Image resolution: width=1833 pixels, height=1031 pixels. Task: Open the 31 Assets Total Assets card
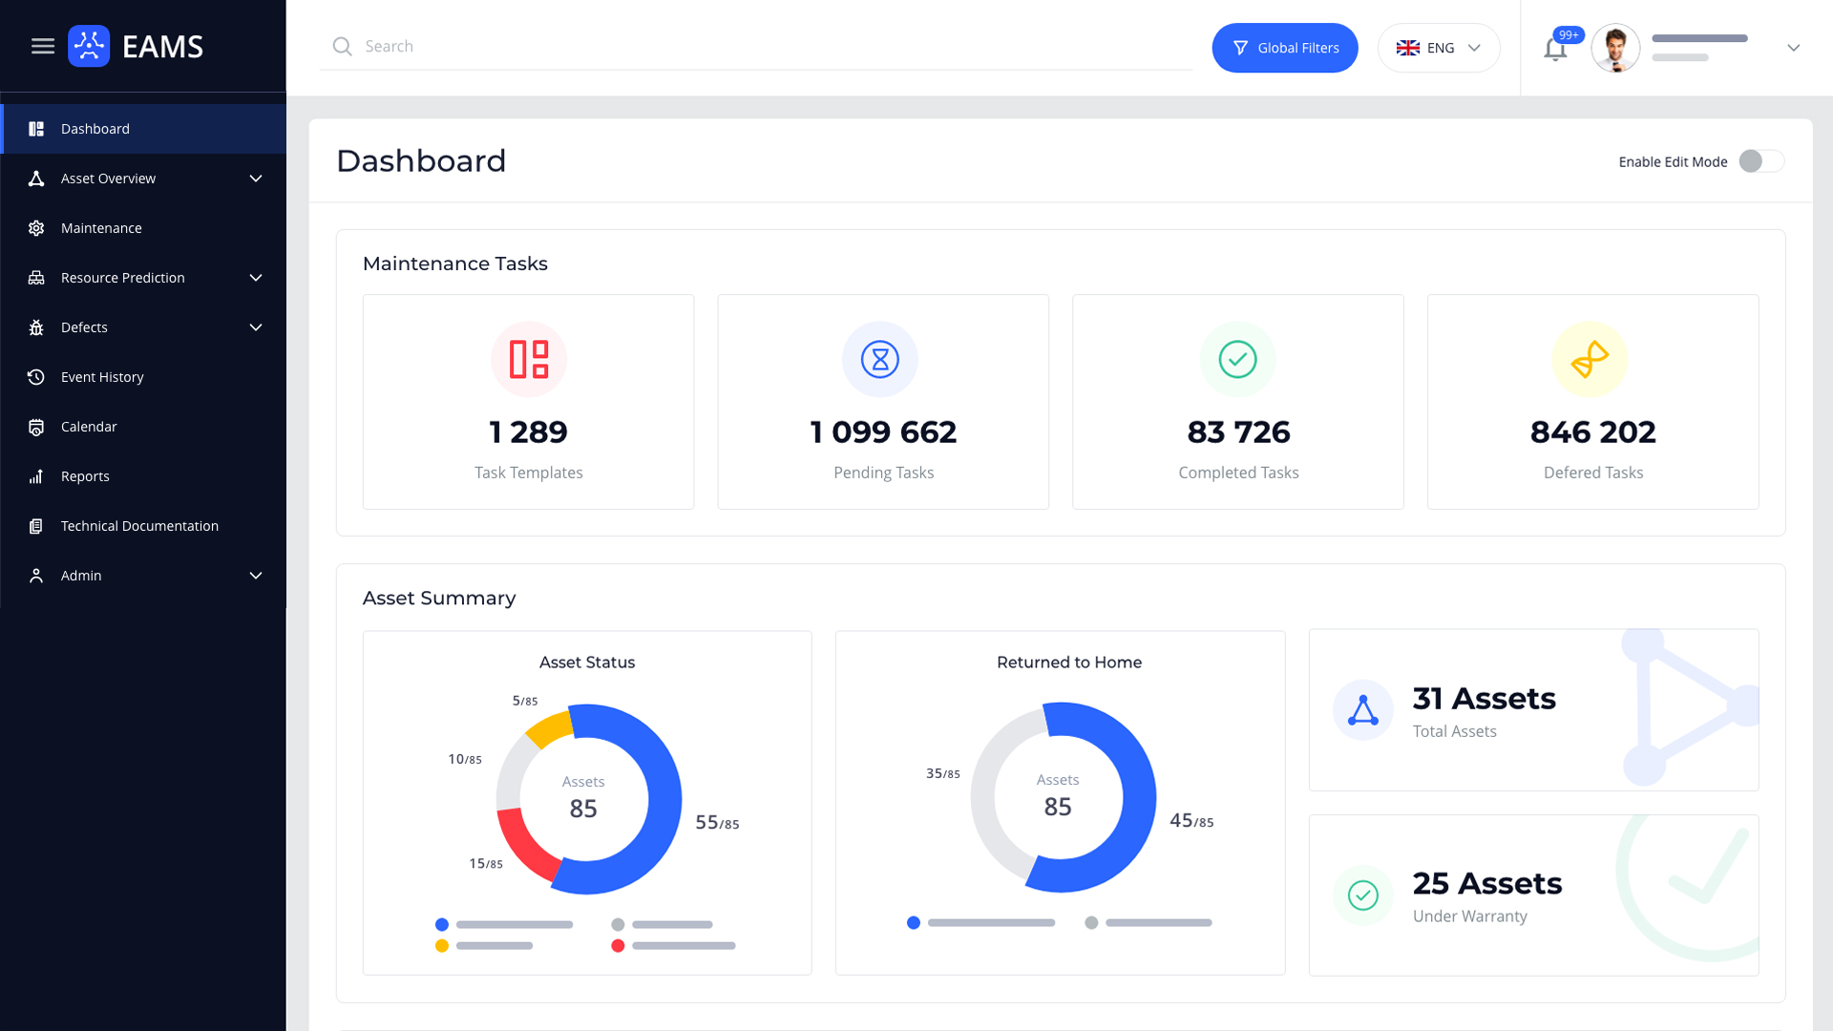coord(1534,710)
